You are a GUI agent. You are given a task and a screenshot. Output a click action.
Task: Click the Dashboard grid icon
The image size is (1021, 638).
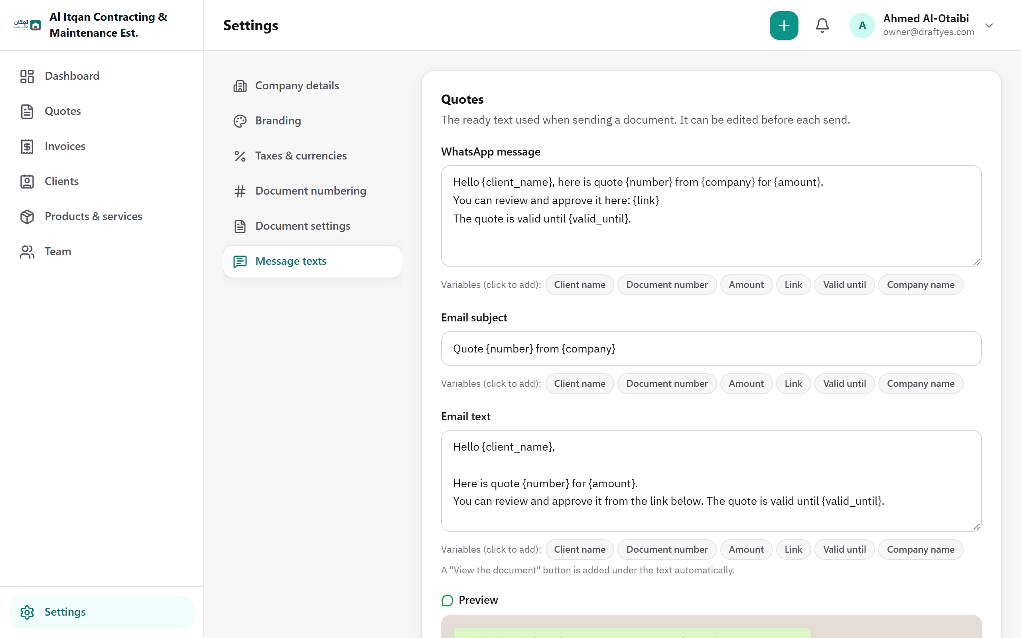coord(27,77)
